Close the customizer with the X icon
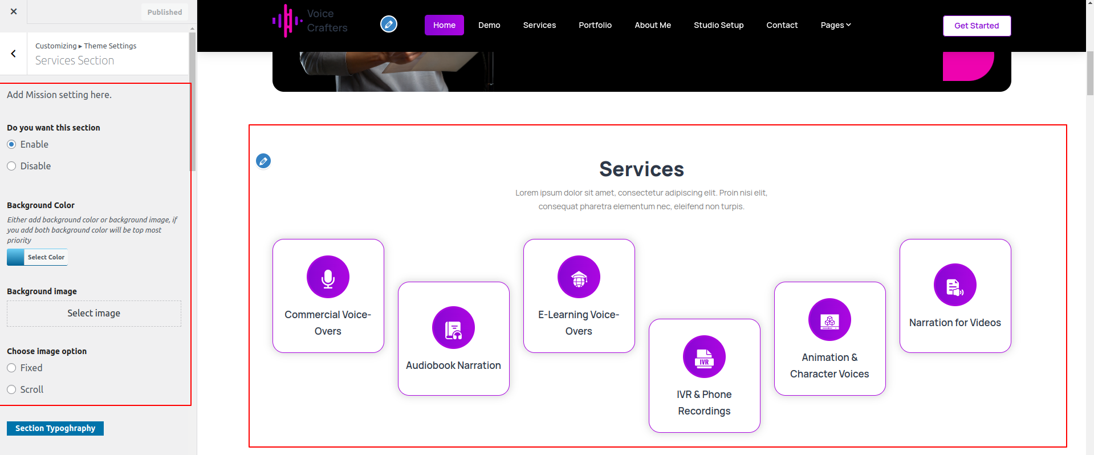Image resolution: width=1094 pixels, height=455 pixels. point(14,11)
